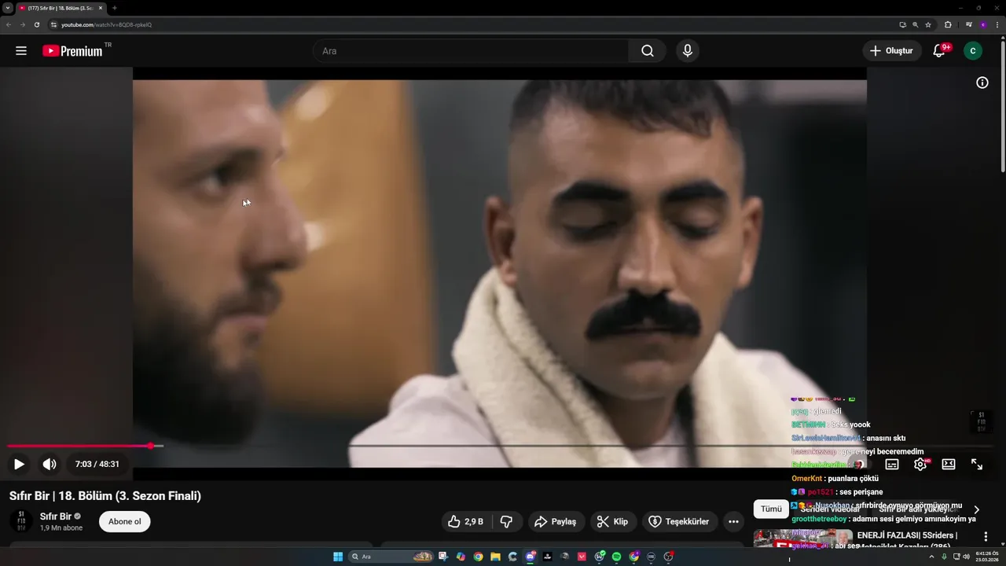
Task: Show next filter chips with the arrow
Action: point(977,509)
